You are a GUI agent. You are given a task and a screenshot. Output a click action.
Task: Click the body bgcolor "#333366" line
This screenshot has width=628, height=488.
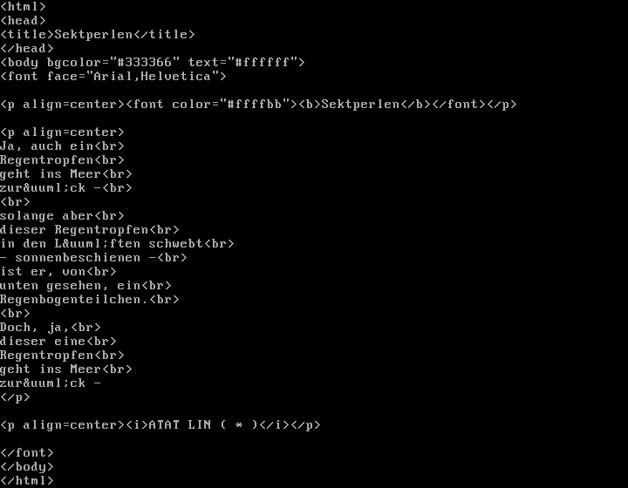point(152,63)
